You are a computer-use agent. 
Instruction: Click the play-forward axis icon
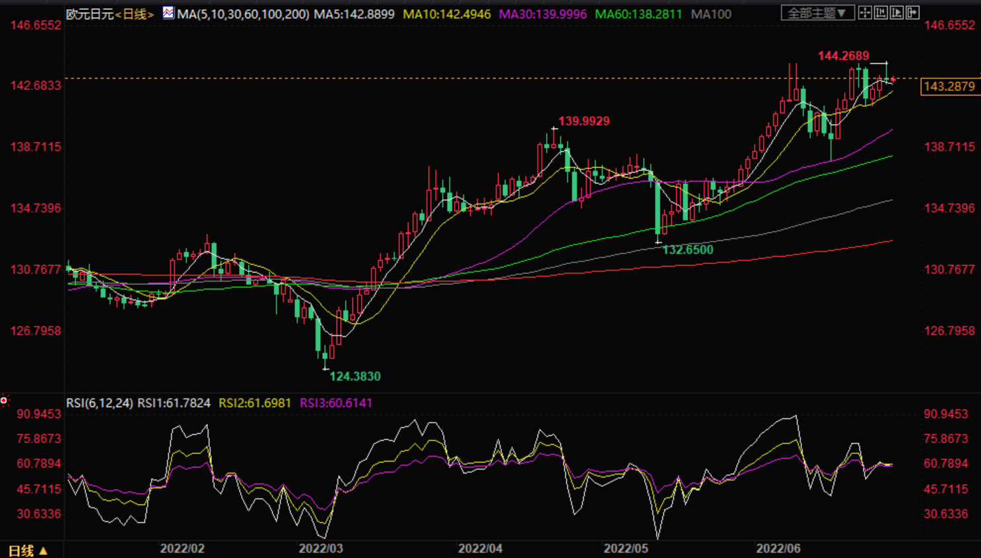pos(896,13)
